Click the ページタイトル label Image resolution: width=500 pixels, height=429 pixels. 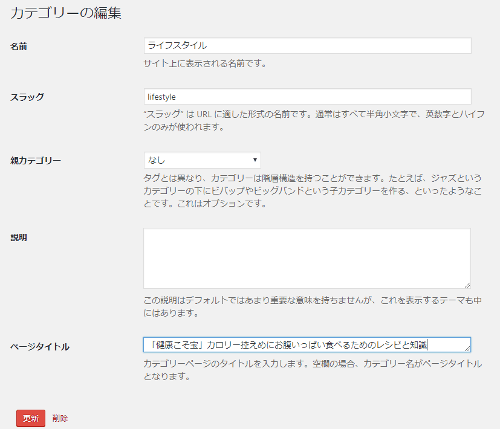coord(40,347)
